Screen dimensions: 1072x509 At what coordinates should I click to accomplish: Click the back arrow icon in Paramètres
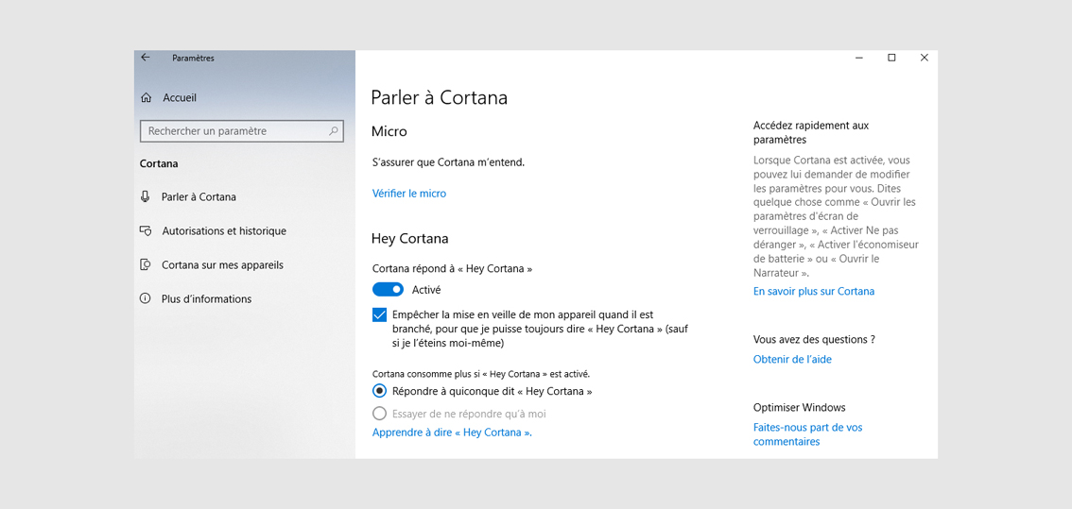click(145, 58)
